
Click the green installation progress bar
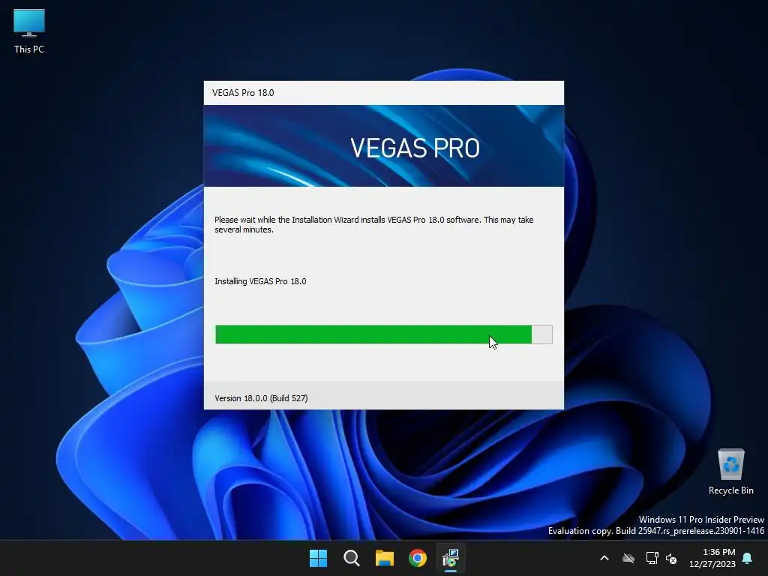coord(384,334)
